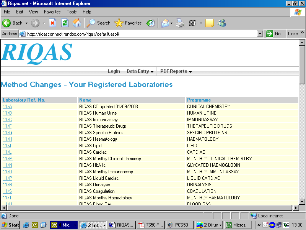Open the History clock icon
This screenshot has width=306, height=230.
pyautogui.click(x=151, y=23)
